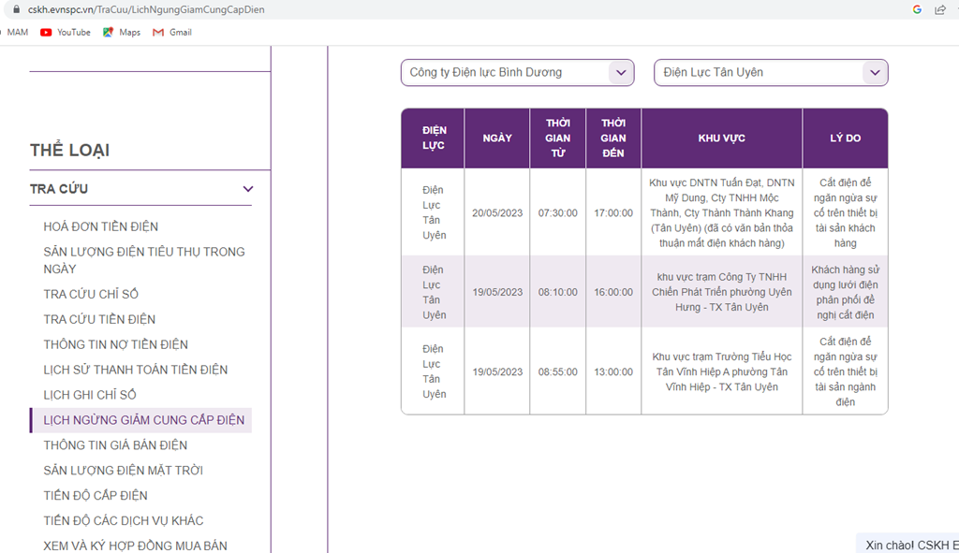959x553 pixels.
Task: Click the reason ending in tài sản ngành điện
Action: [846, 371]
